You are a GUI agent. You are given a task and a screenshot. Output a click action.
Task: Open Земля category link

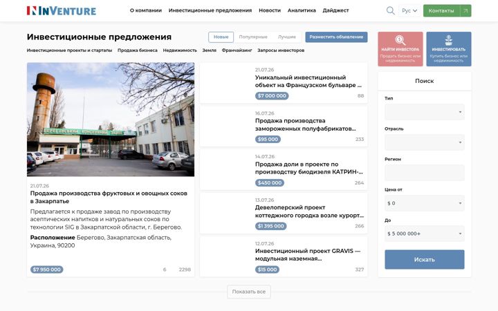pos(210,50)
